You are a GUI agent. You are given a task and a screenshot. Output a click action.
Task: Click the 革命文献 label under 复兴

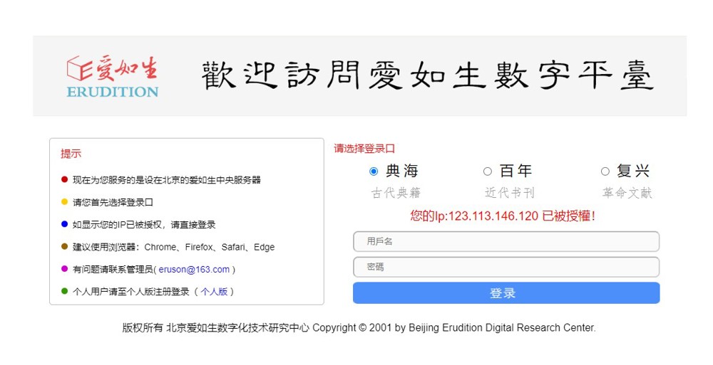(627, 193)
